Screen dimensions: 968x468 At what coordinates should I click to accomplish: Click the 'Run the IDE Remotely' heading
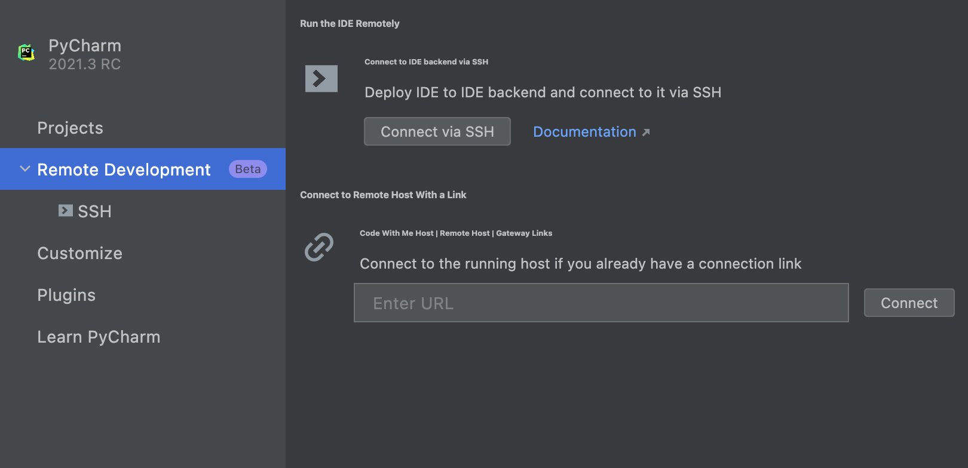(x=350, y=24)
